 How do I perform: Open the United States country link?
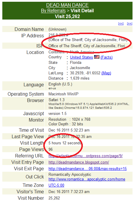point(81,57)
